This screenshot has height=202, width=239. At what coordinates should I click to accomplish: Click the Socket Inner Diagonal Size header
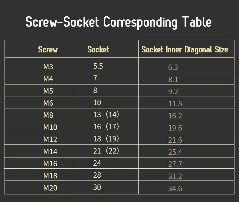pyautogui.click(x=185, y=50)
